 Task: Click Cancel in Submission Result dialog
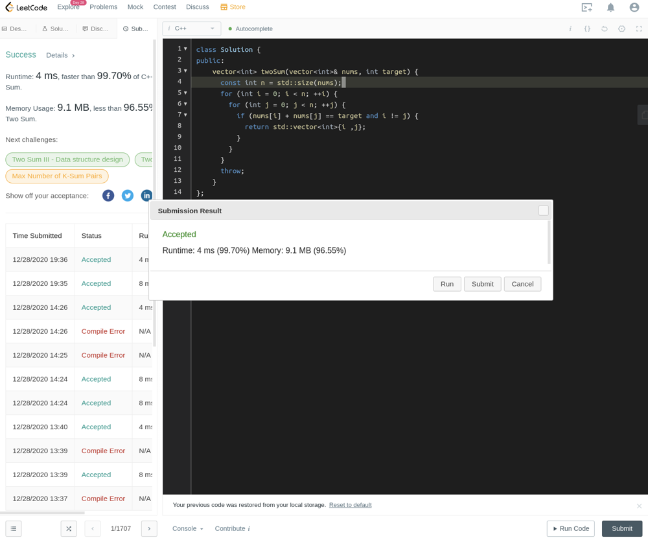[522, 284]
